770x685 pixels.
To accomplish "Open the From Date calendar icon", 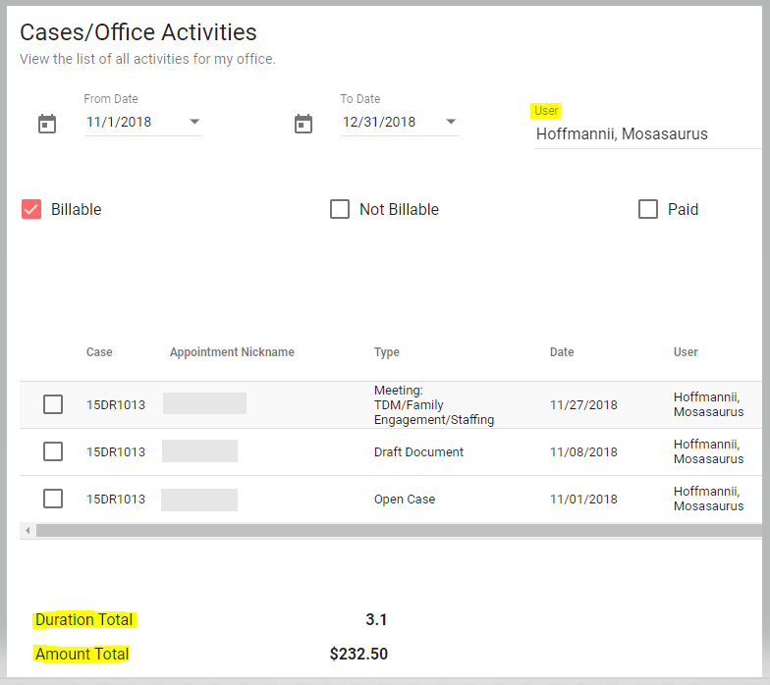I will (x=47, y=124).
